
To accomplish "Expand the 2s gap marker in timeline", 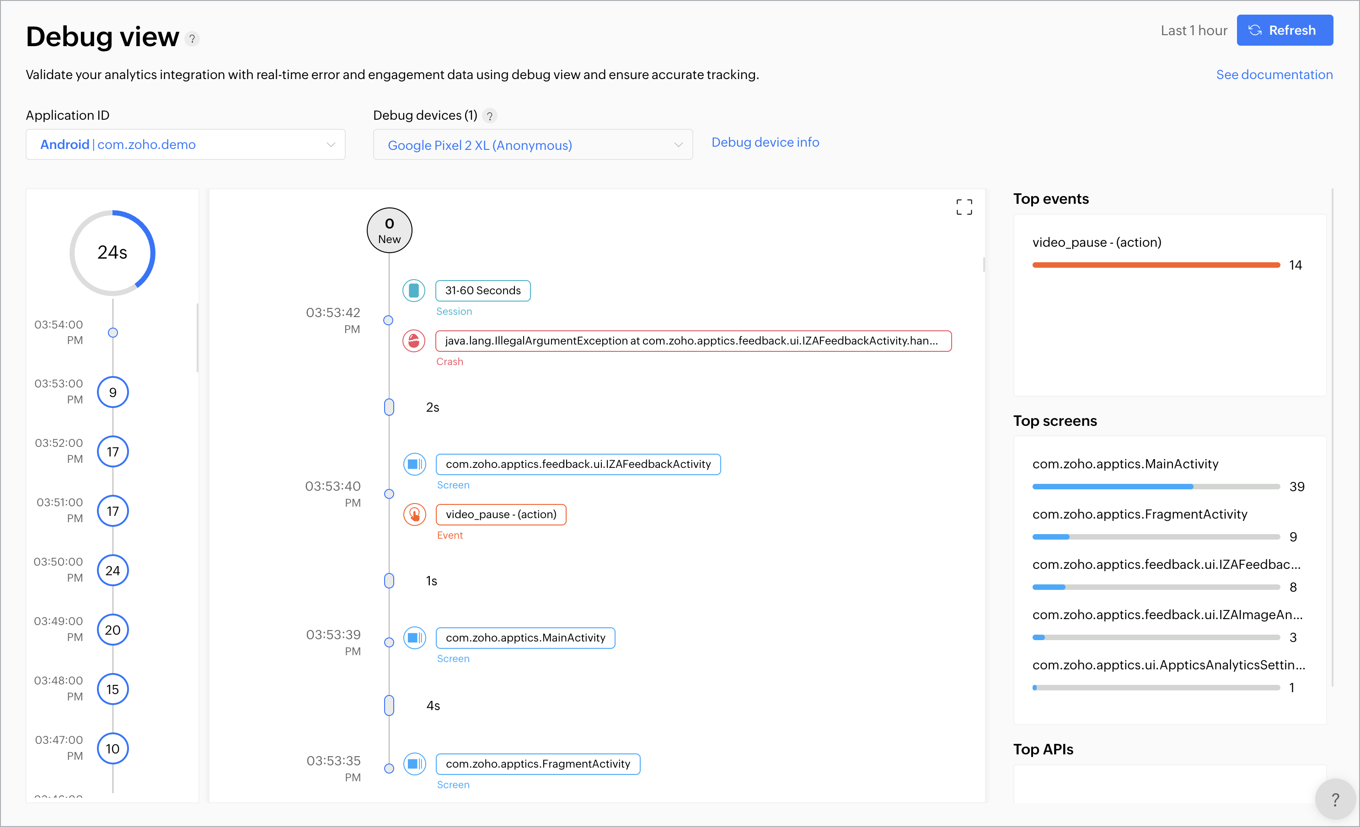I will tap(389, 408).
